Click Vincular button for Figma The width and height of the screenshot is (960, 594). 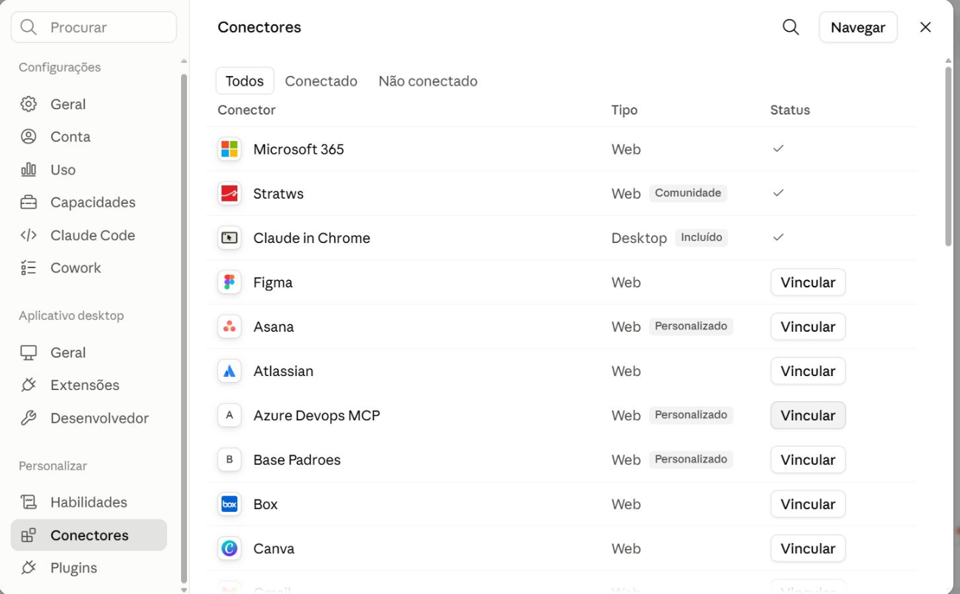click(x=808, y=282)
